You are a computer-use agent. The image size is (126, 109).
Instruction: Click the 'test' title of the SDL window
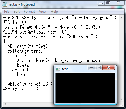(65, 69)
